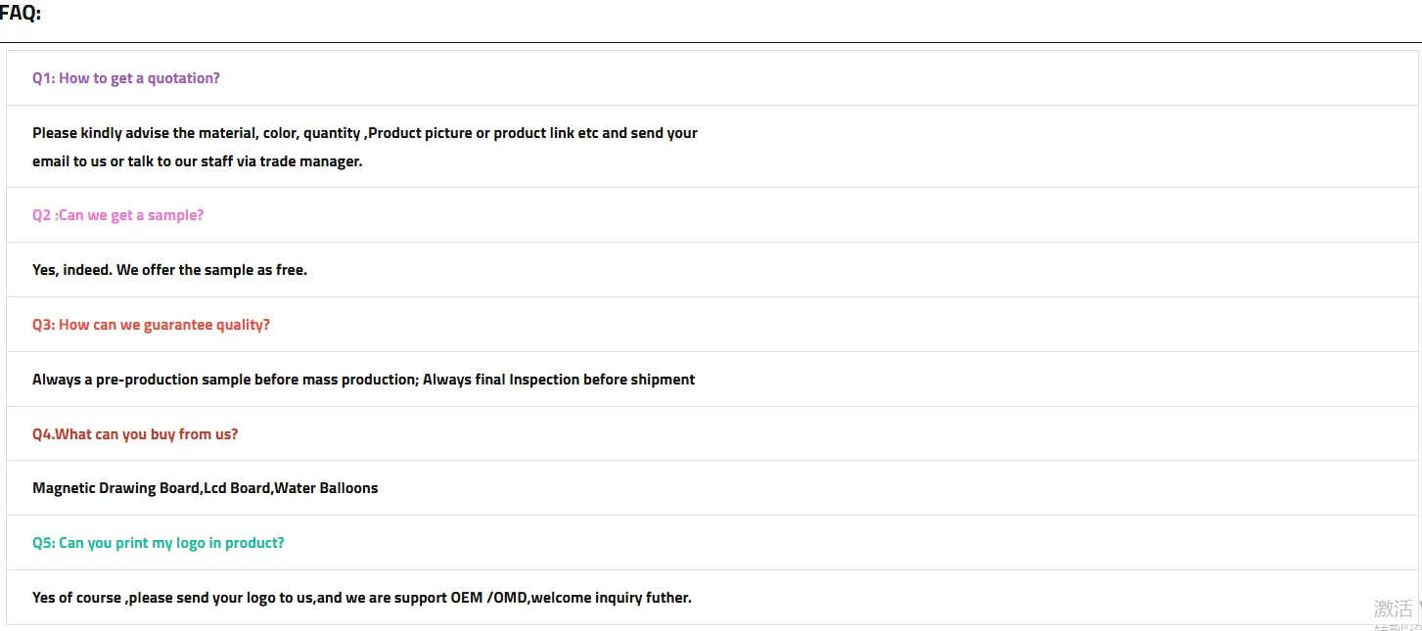Click the 'pre-production sample' text
The width and height of the screenshot is (1422, 631).
(173, 380)
